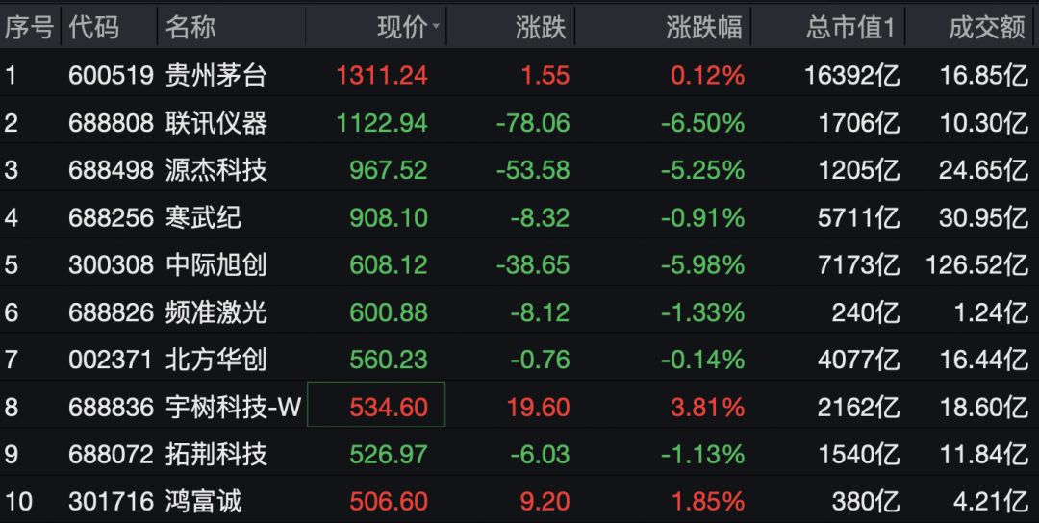Click the change percent -5.98%

(703, 264)
